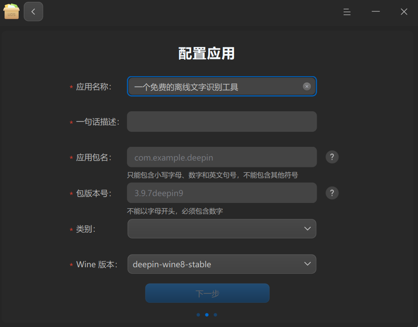
Task: Click the Wine 版本 label
Action: point(97,265)
